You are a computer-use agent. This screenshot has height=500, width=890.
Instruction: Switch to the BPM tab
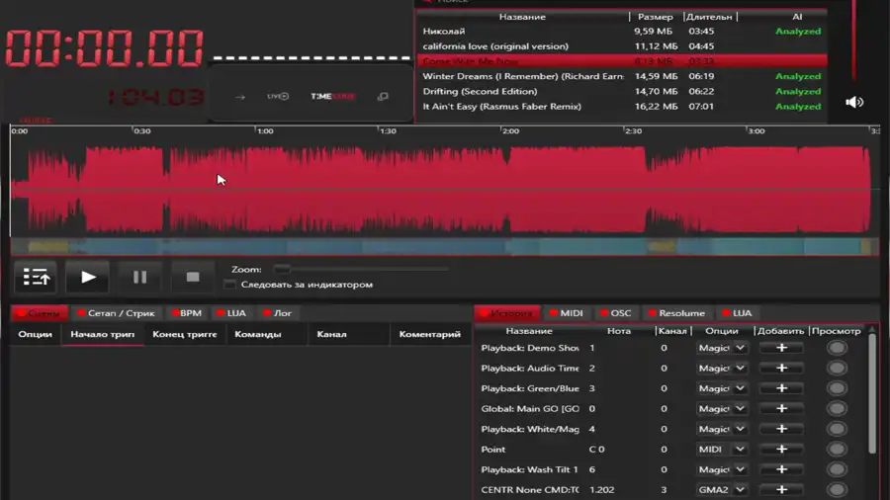coord(184,313)
